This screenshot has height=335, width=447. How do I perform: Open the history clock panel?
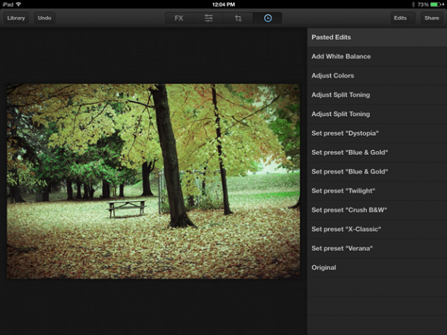[268, 18]
